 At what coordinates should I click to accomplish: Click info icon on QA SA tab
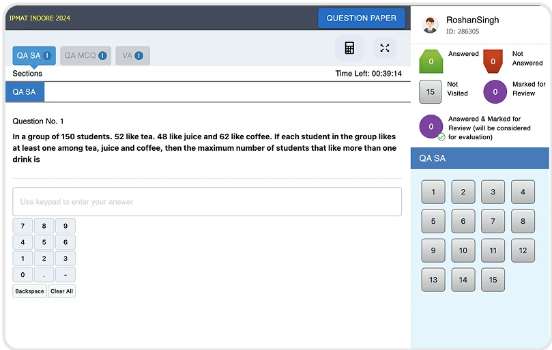pos(48,56)
